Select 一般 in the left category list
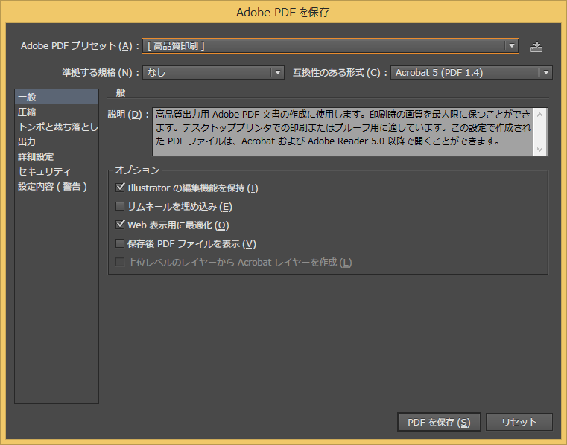The height and width of the screenshot is (445, 567). pyautogui.click(x=57, y=97)
